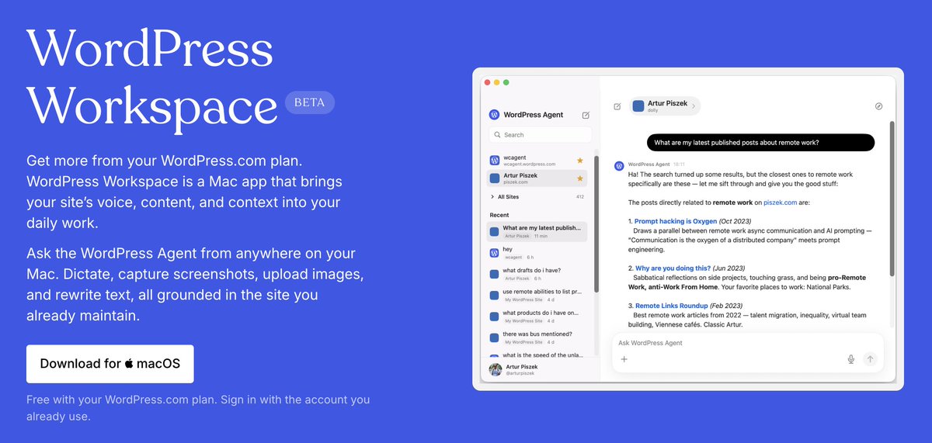Click the send arrow button in chat
Screen dimensions: 932x443
pos(870,359)
